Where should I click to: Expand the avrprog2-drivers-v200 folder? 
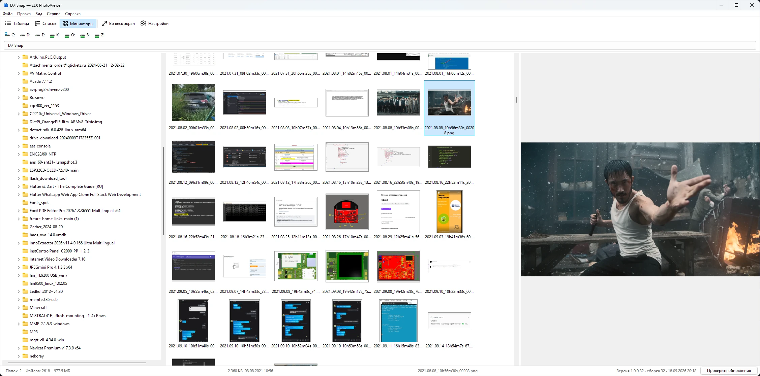19,90
